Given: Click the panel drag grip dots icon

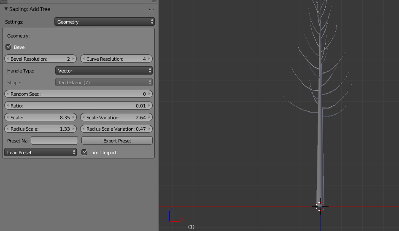Looking at the screenshot, I should [x=151, y=10].
